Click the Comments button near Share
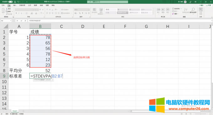The image size is (213, 115). pos(201,5)
